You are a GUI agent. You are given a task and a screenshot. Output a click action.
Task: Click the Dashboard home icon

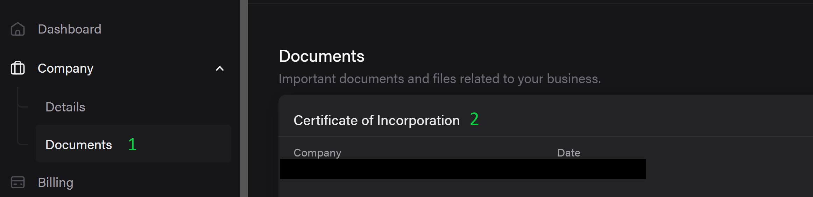(x=17, y=29)
